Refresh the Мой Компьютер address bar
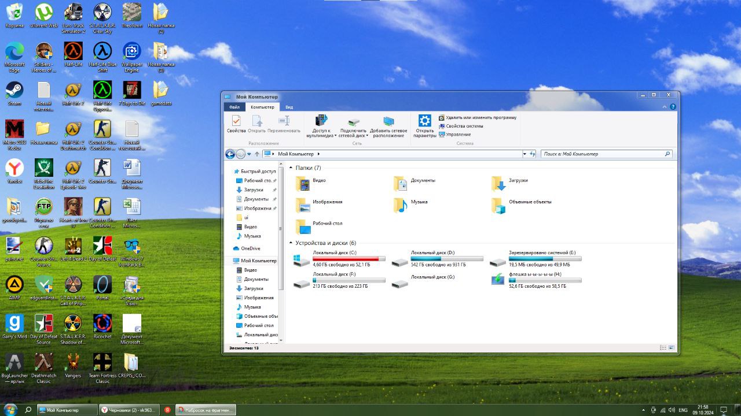Viewport: 741px width, 416px height. [x=533, y=154]
